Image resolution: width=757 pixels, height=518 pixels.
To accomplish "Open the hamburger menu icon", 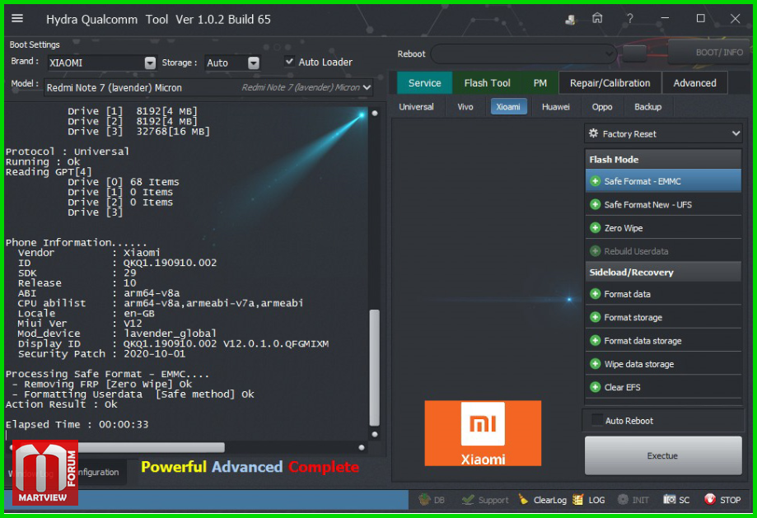I will click(17, 19).
